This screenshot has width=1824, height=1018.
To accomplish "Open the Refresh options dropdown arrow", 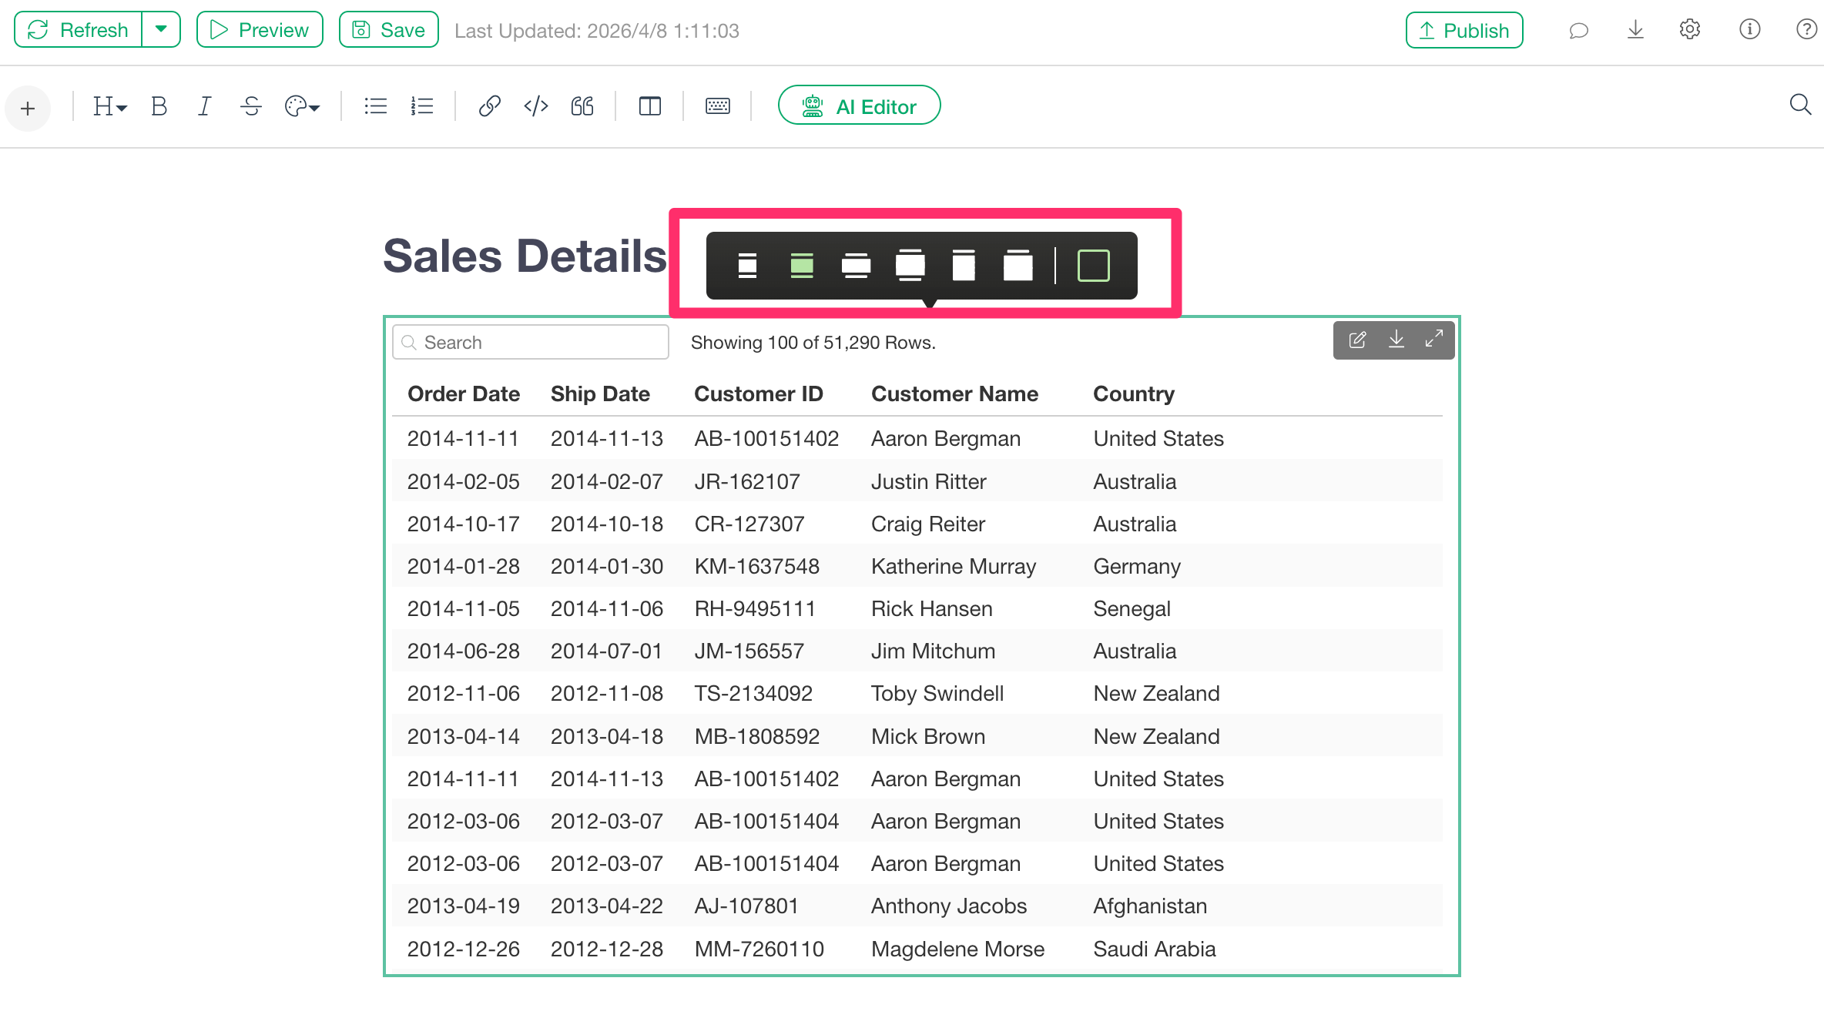I will tap(161, 29).
